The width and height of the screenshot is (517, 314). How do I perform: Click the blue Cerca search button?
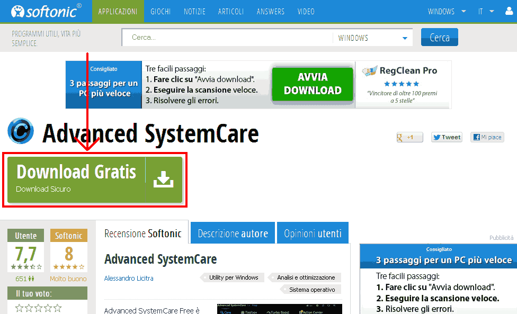point(440,37)
